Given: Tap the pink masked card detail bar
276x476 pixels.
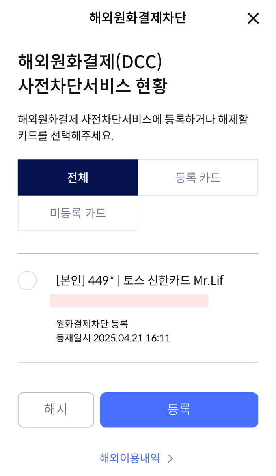Looking at the screenshot, I should coord(129,301).
